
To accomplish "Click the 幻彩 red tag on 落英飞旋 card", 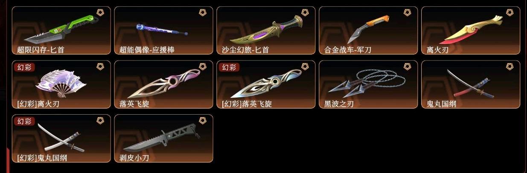I will pyautogui.click(x=229, y=67).
